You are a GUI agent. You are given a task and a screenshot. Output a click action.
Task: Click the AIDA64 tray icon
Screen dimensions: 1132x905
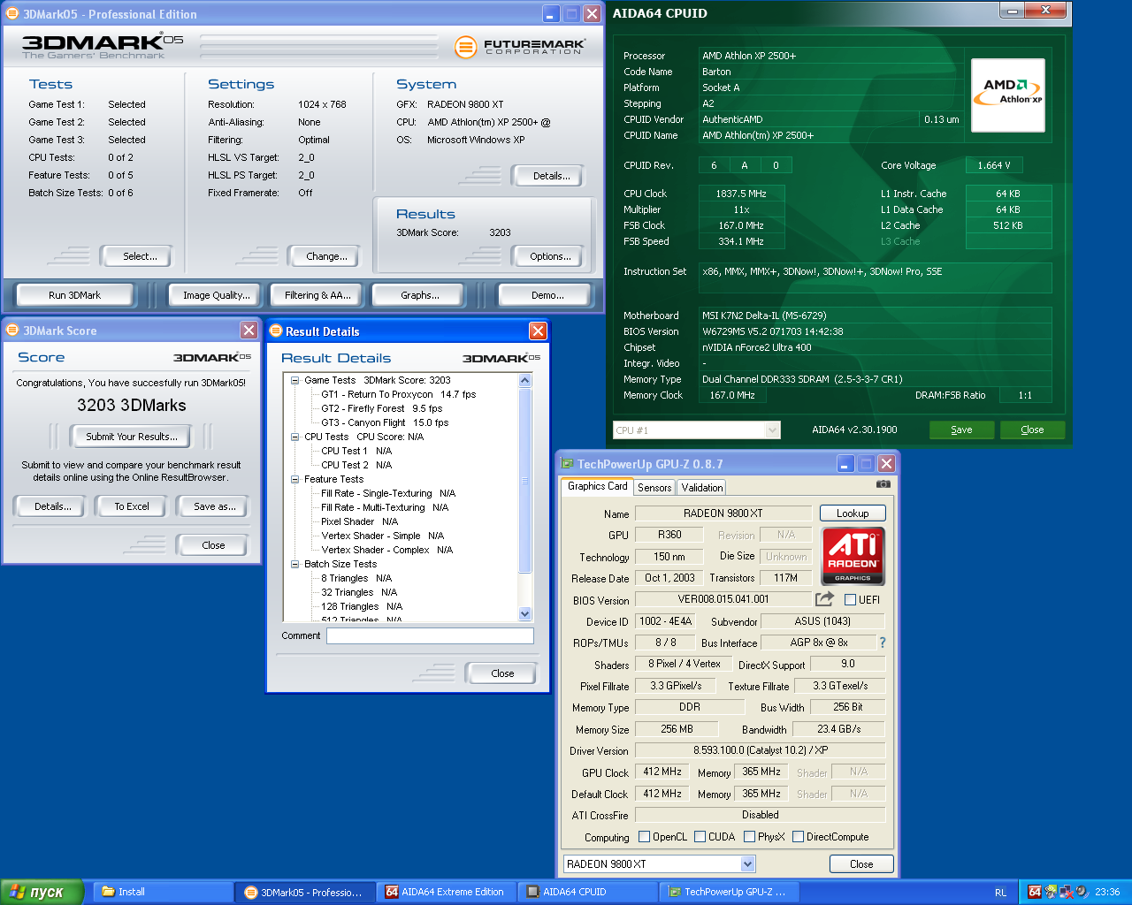[x=1035, y=892]
